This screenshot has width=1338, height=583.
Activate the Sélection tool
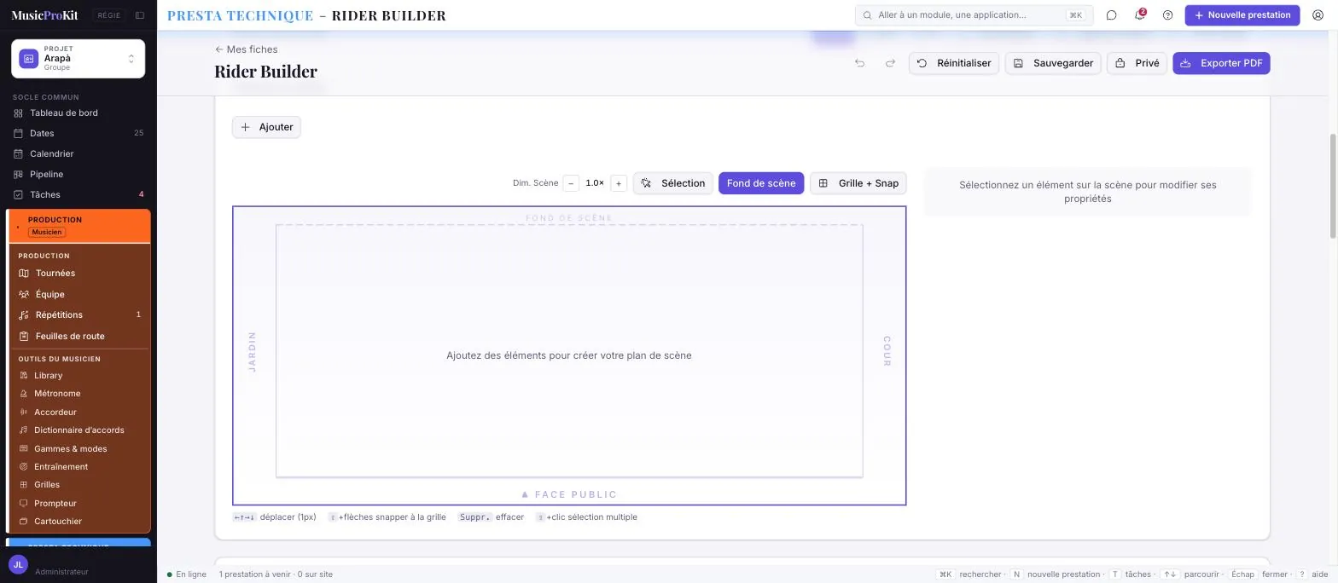pos(672,183)
